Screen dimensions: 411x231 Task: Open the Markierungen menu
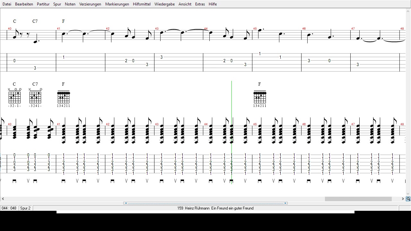[117, 4]
